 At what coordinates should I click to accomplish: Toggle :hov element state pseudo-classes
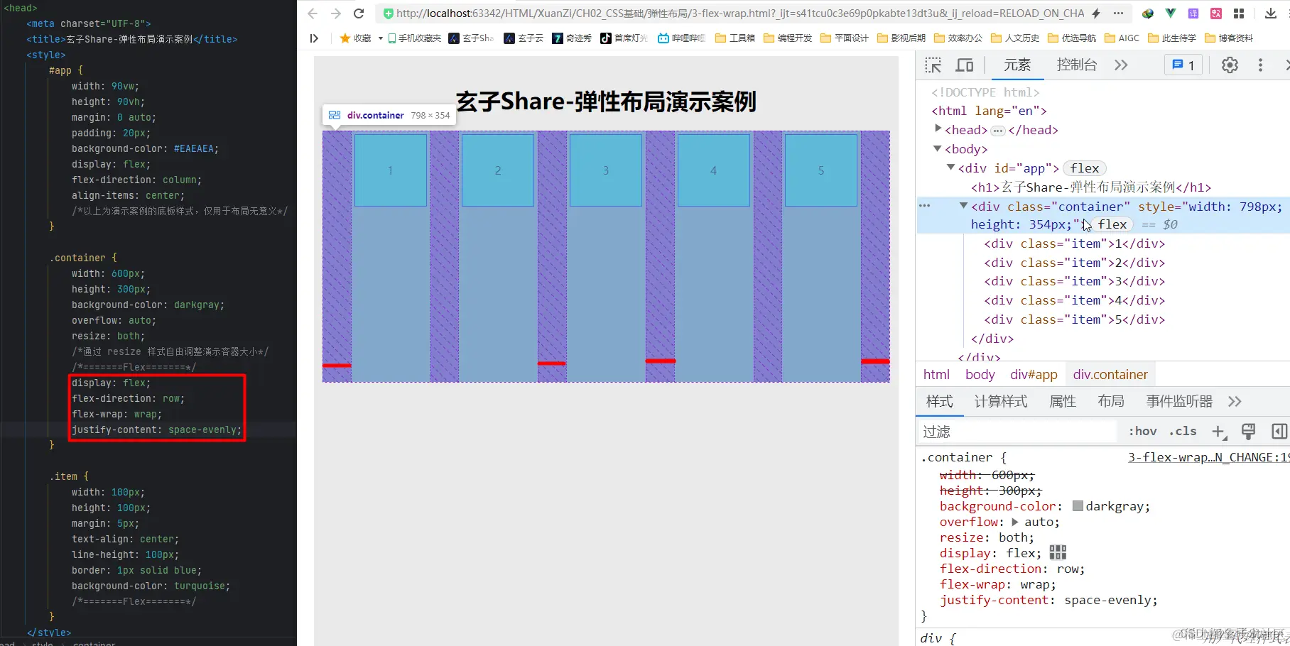coord(1141,431)
